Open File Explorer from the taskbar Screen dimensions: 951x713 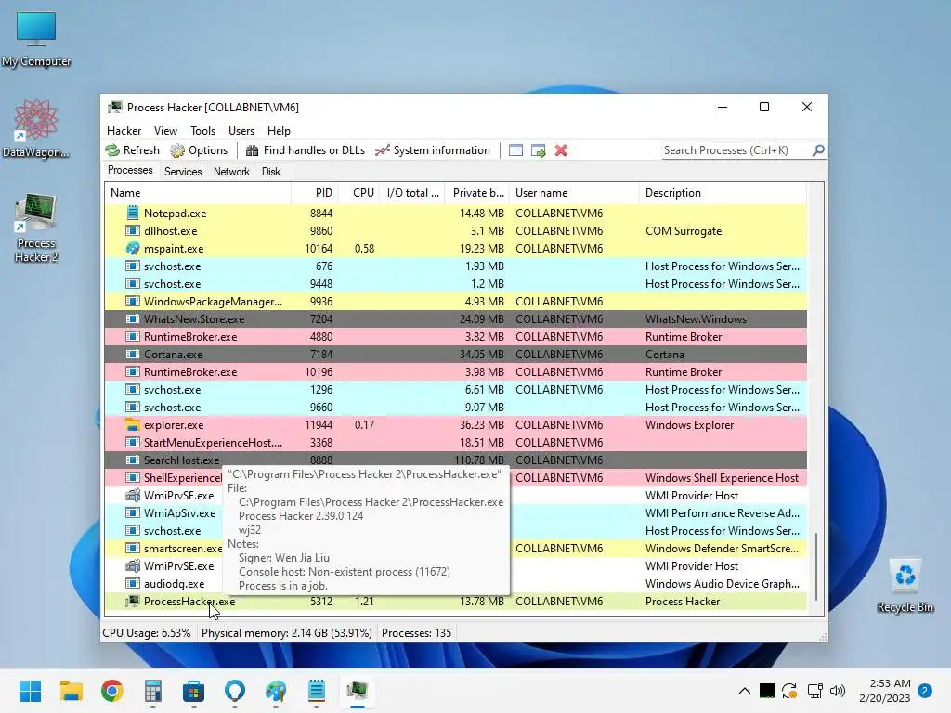click(x=71, y=691)
